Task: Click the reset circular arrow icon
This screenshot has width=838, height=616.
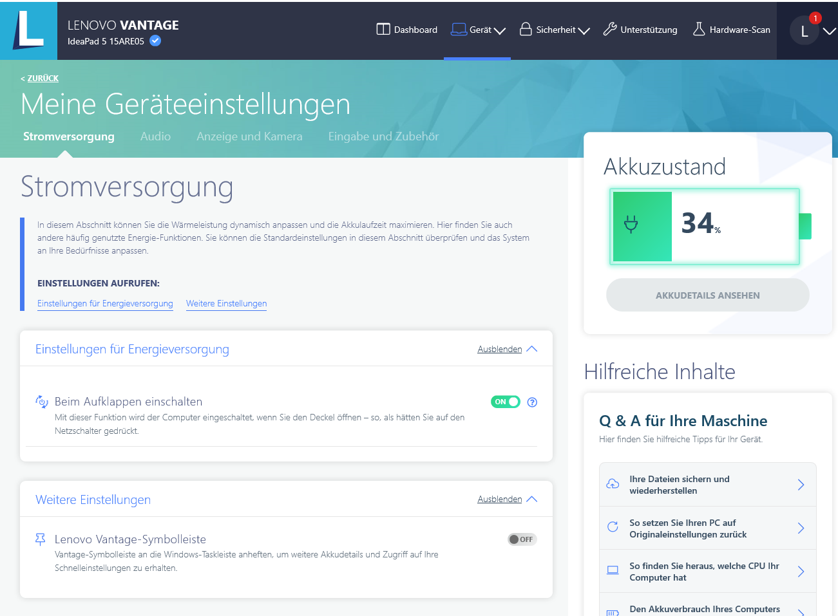Action: pos(613,527)
